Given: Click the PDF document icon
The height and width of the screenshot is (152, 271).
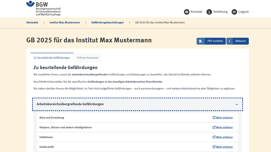Looking at the screenshot, I should (201, 41).
